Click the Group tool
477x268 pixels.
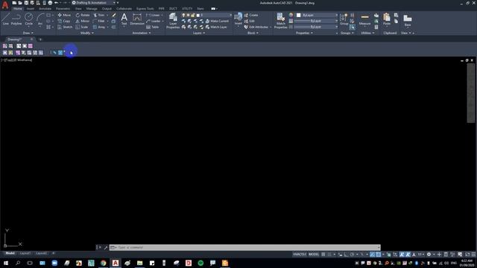[x=344, y=19]
